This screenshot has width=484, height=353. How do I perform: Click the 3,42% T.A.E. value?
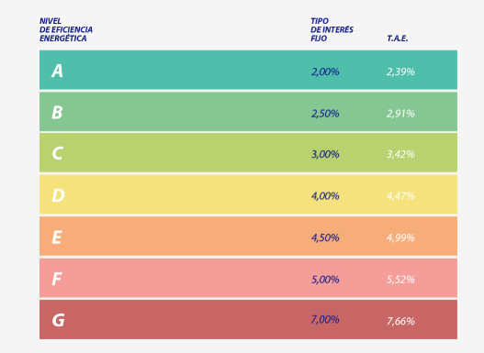(400, 154)
